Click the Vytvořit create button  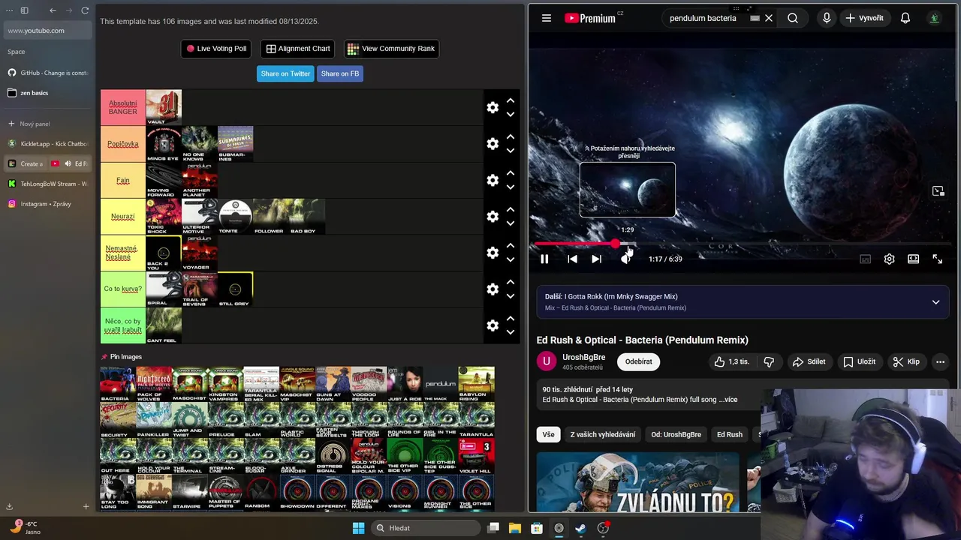click(864, 18)
